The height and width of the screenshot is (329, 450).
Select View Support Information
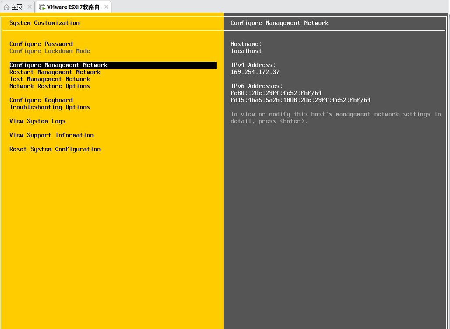coord(51,135)
